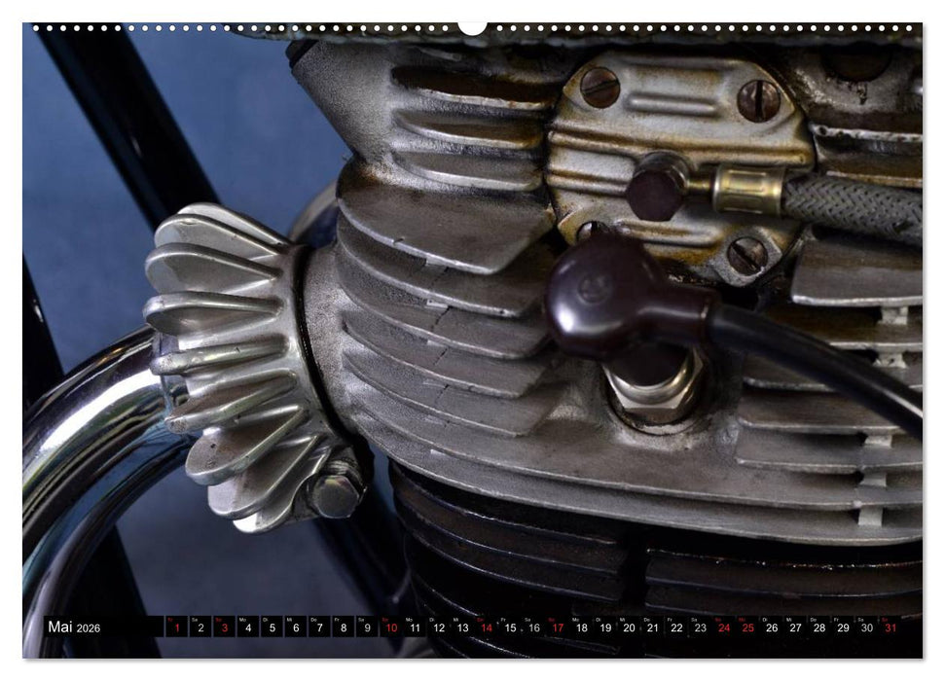Select Sunday the 3rd in calendar

click(224, 627)
